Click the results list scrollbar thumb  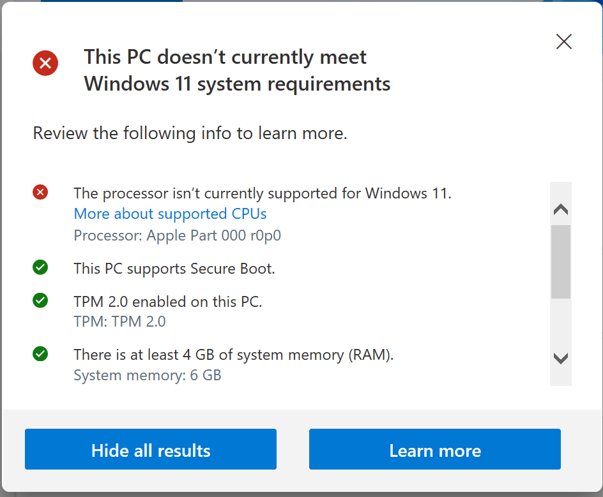pos(561,261)
